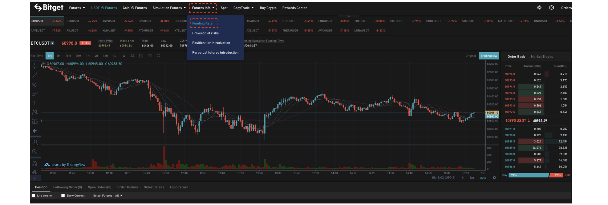Open the Rewards Center link
The height and width of the screenshot is (205, 608).
coord(294,8)
